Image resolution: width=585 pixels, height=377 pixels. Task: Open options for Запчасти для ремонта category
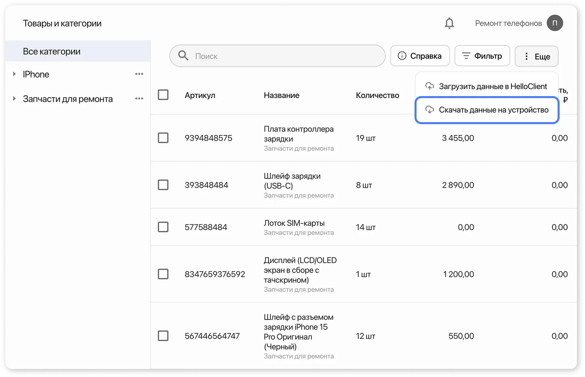coord(139,98)
